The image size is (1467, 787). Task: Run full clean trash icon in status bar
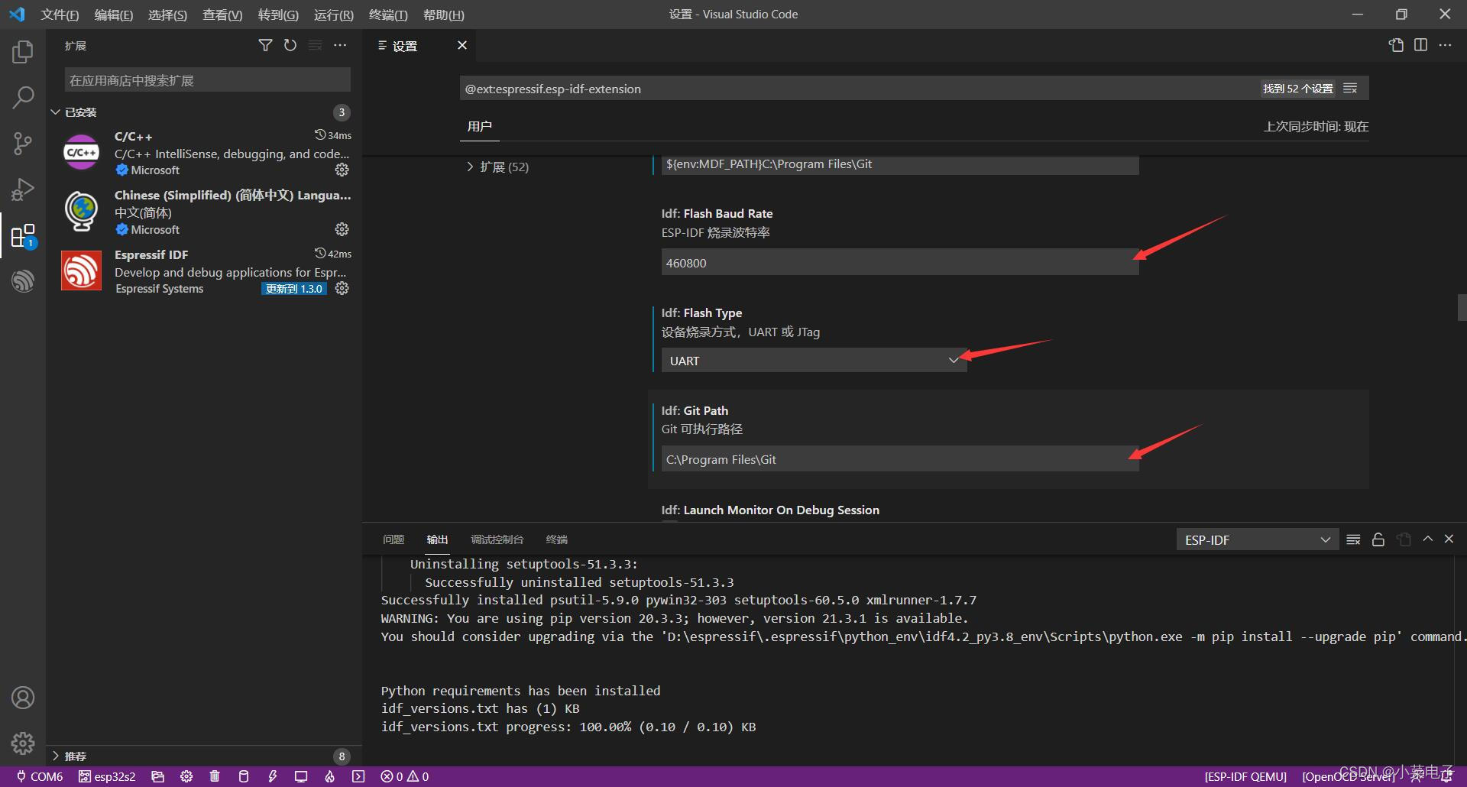(215, 776)
